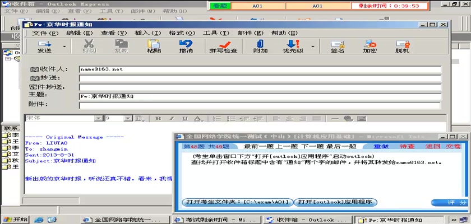Viewport: 471px width, 224px height.
Task: Open the 编辑(E) menu in compose window
Action: point(80,33)
